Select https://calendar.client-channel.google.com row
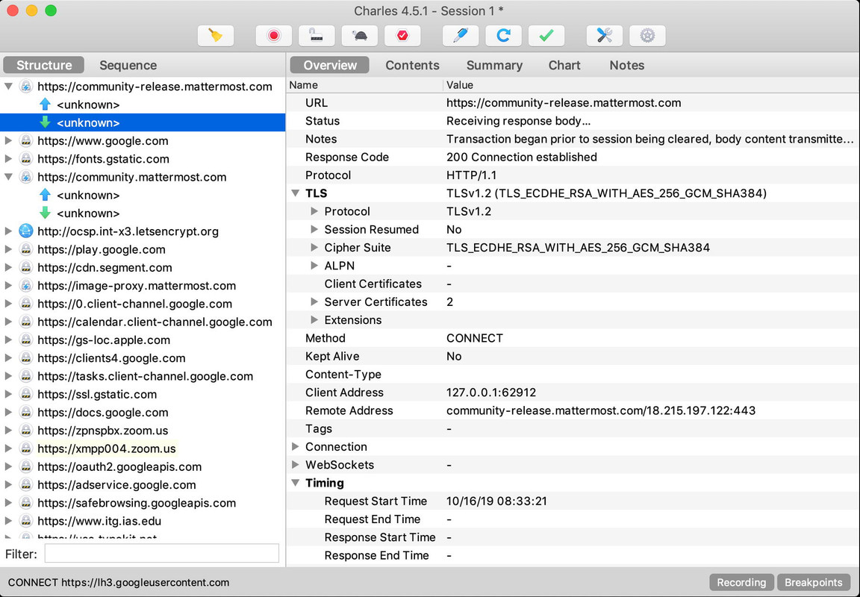This screenshot has width=860, height=597. (143, 322)
